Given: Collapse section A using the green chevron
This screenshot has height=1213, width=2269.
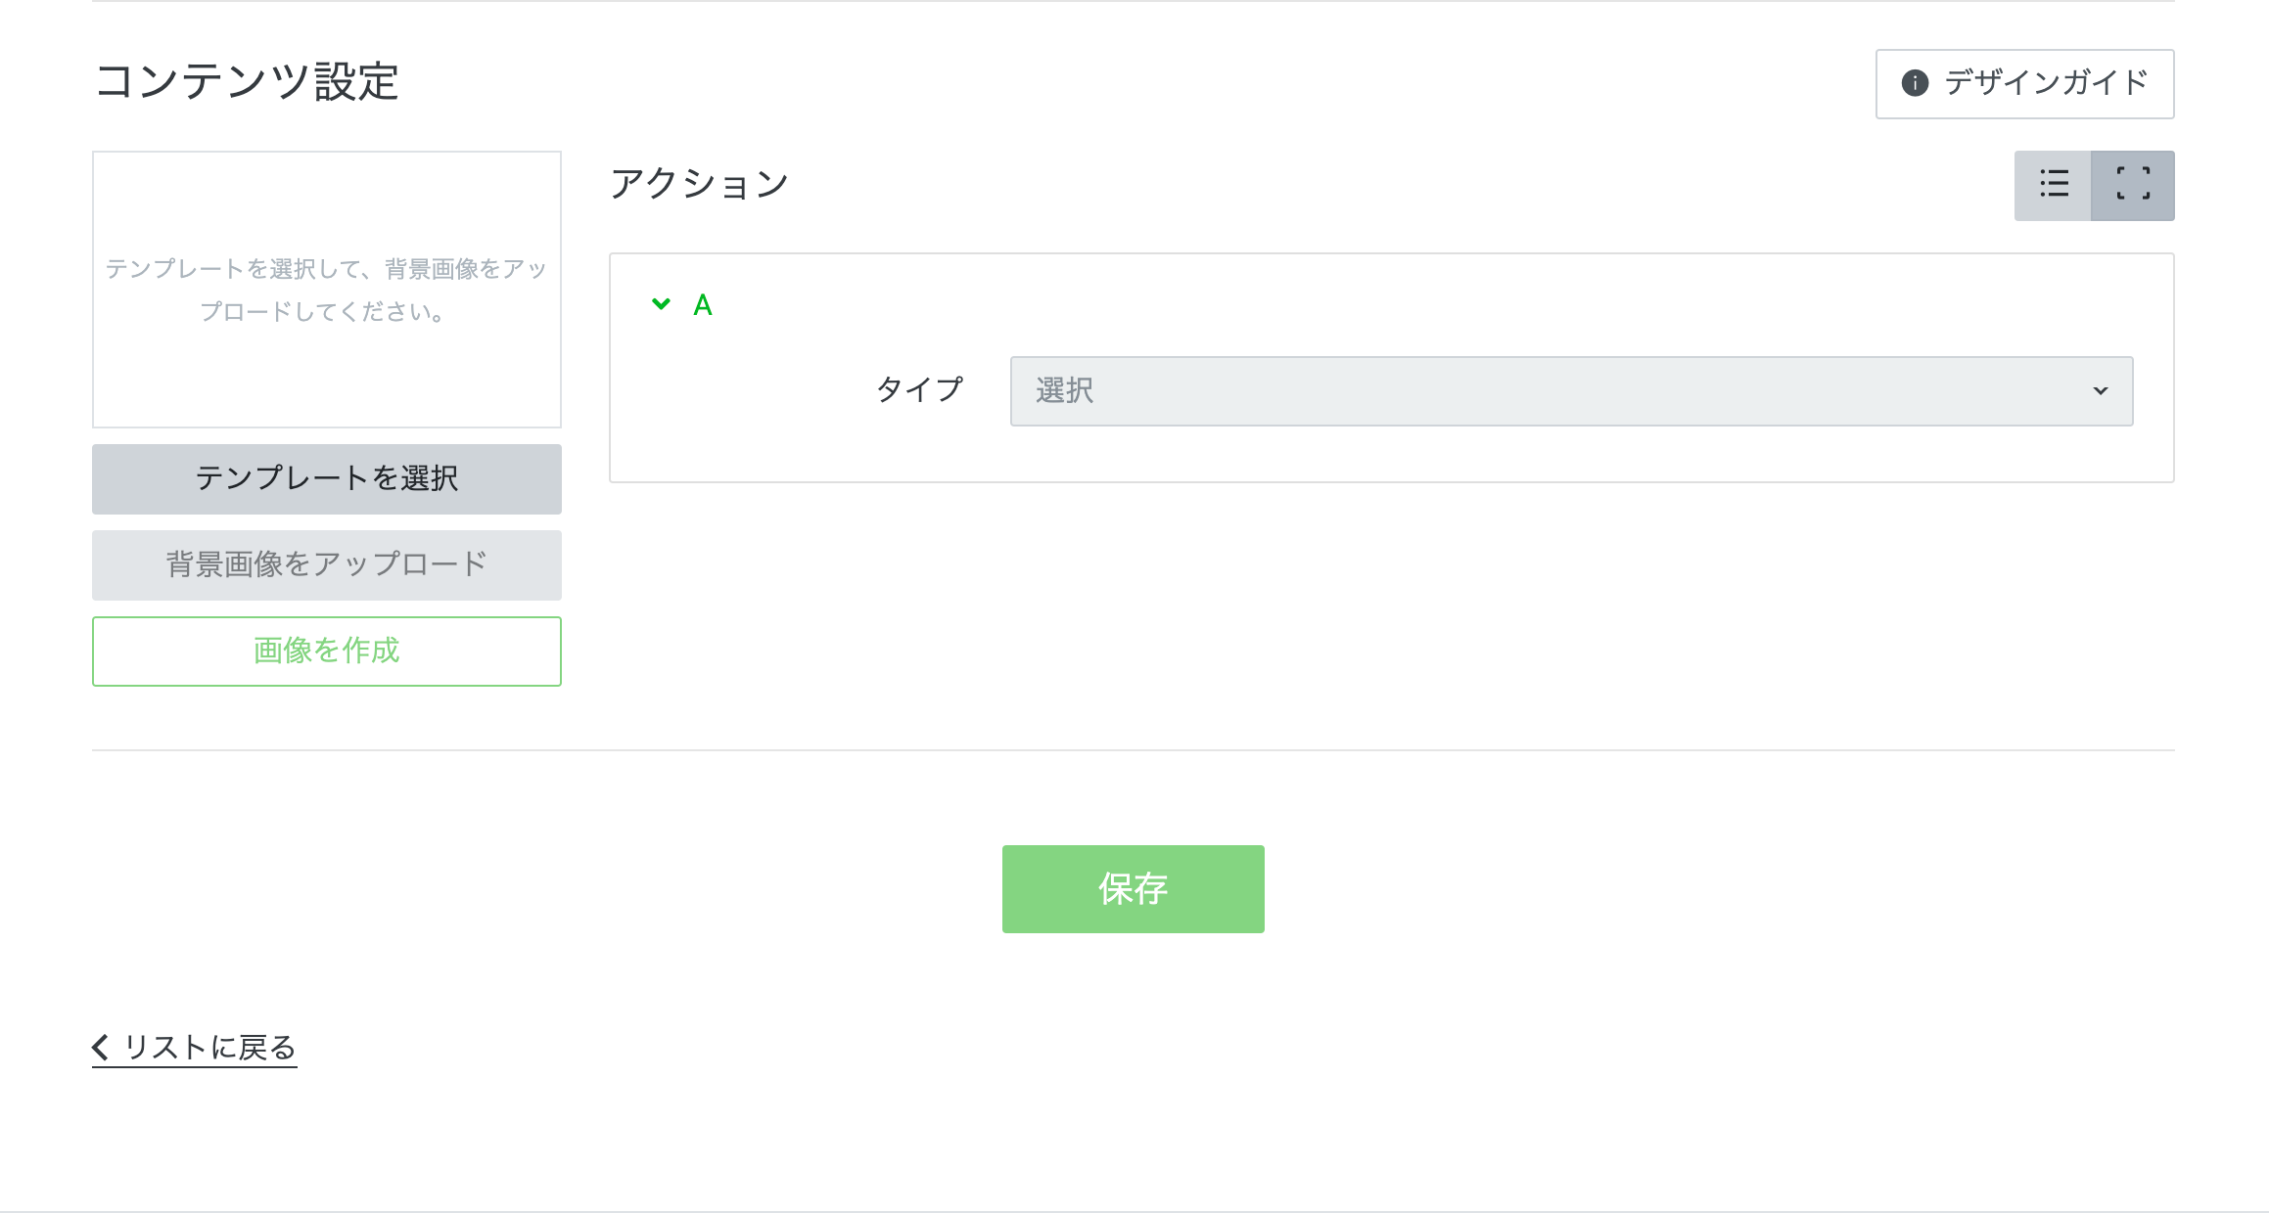Looking at the screenshot, I should coord(661,304).
